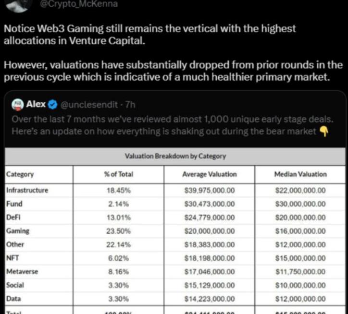348x314 pixels.
Task: Open the @unclesendit handle link
Action: (89, 105)
